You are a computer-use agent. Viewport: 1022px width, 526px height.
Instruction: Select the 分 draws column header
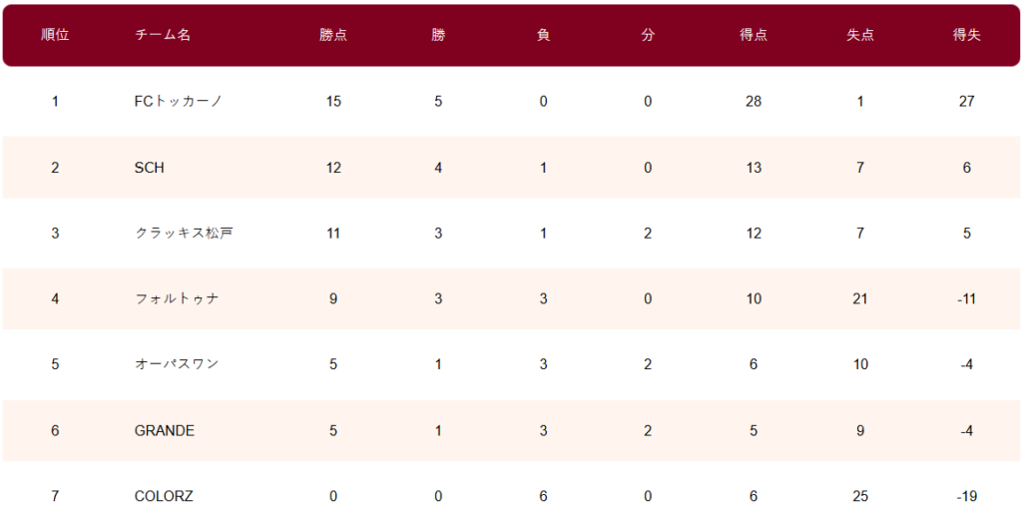point(647,36)
